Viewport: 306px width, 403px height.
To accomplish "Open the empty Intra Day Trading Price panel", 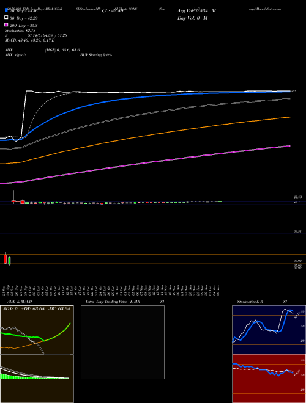I will (x=122, y=342).
